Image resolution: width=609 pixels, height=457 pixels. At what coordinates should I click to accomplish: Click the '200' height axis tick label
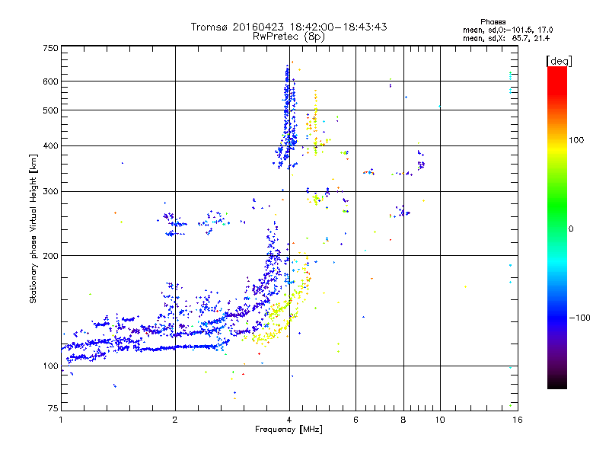50,256
